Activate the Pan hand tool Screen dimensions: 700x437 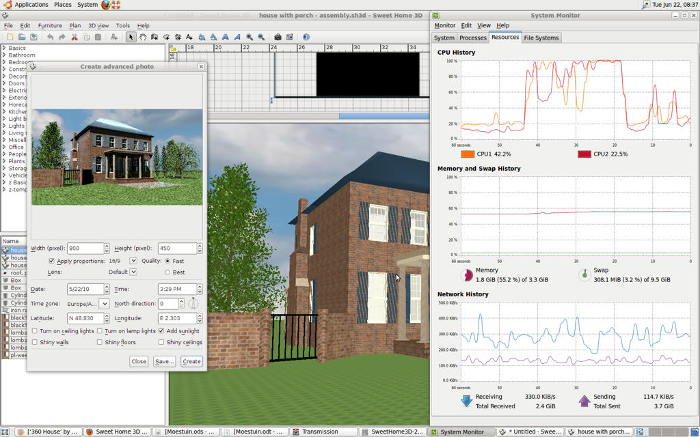coord(143,37)
